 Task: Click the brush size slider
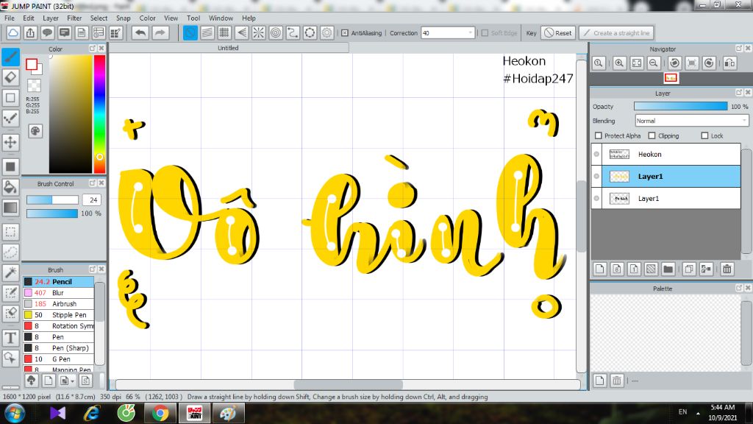(52, 199)
